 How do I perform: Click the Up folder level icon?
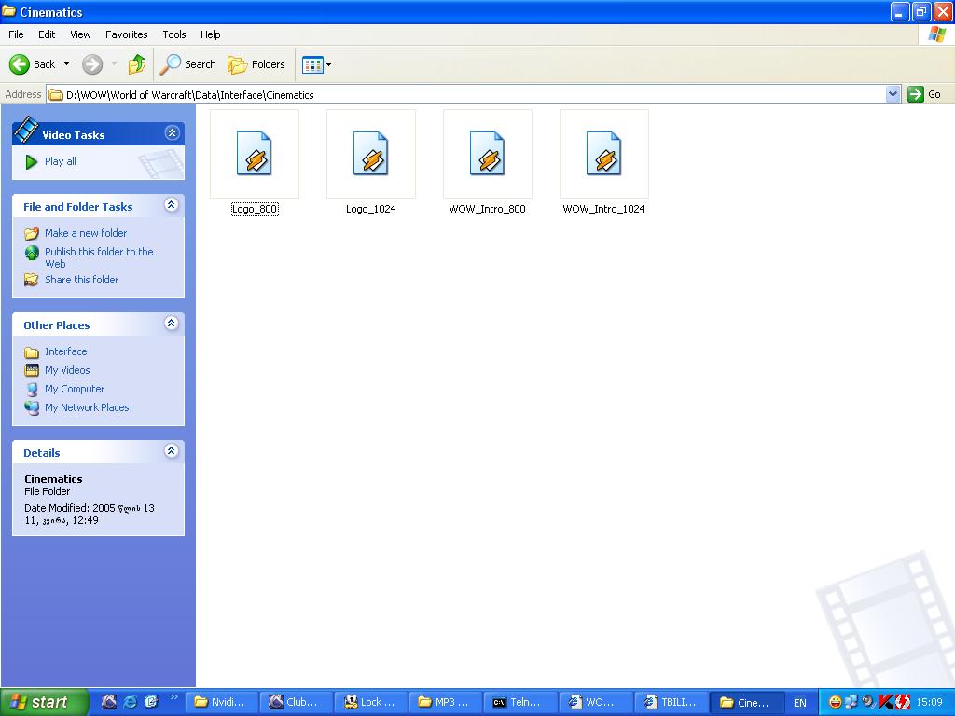137,64
